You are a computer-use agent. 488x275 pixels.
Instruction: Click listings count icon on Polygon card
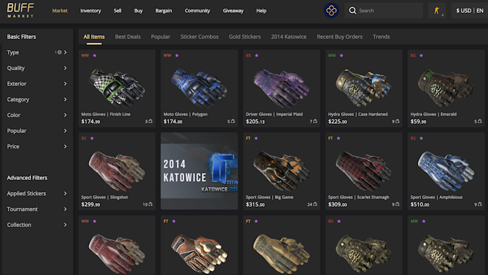point(233,121)
